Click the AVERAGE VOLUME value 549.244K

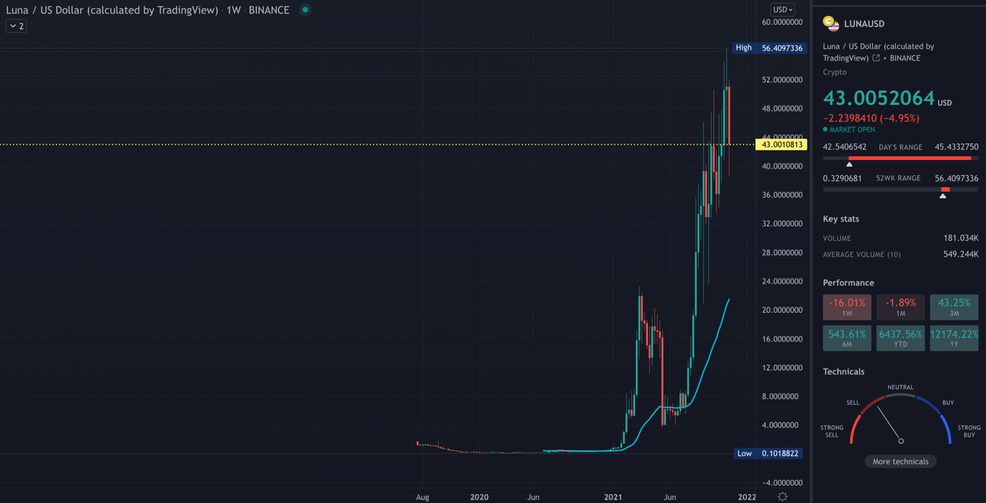pos(961,254)
